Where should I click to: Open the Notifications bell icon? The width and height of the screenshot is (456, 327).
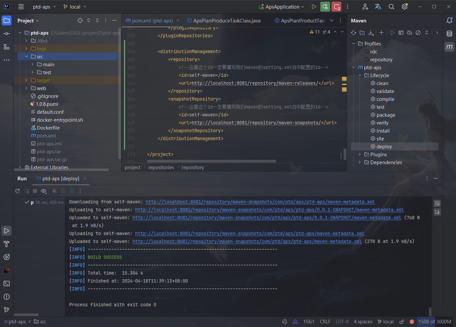tap(449, 20)
